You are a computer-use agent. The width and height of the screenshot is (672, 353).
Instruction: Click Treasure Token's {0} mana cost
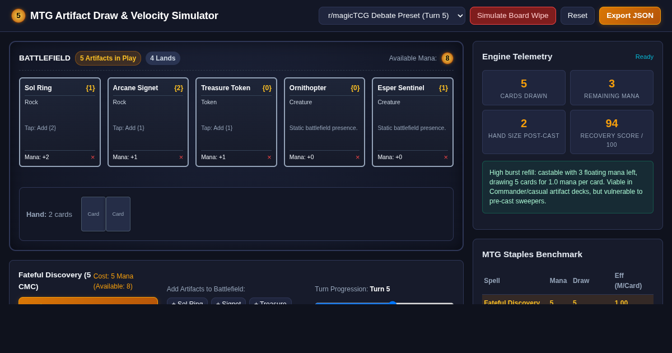pos(267,88)
